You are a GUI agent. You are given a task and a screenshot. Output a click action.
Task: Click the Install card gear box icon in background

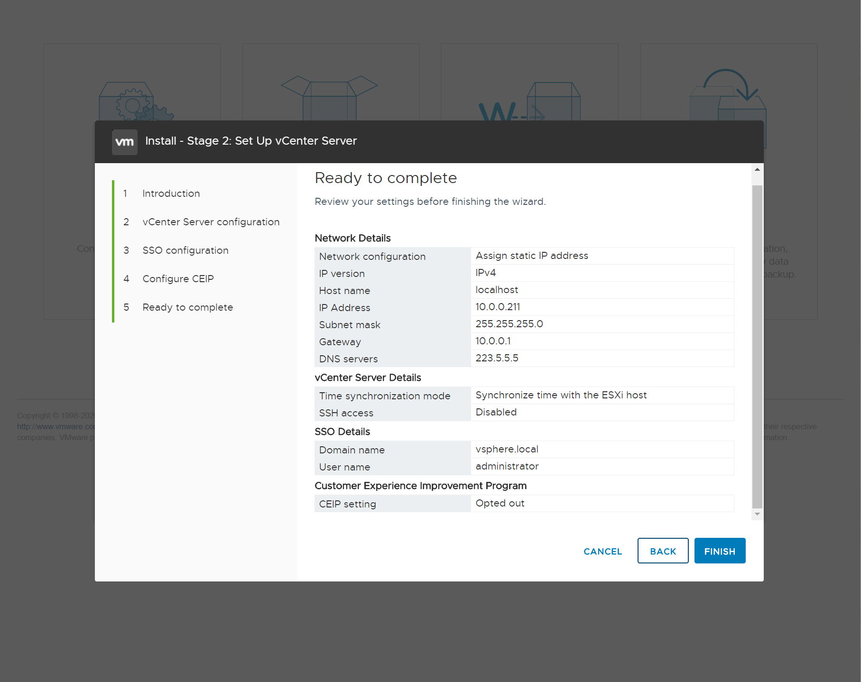(x=136, y=101)
